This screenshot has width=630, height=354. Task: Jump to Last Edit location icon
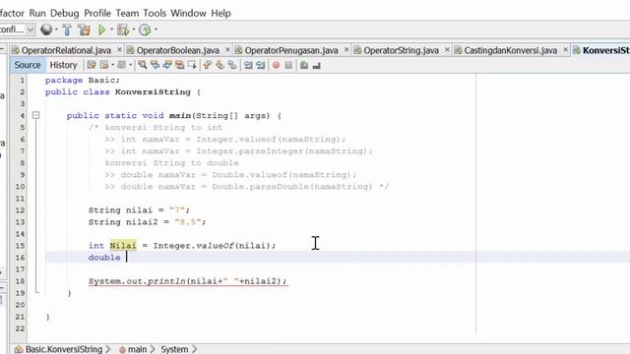pyautogui.click(x=92, y=65)
